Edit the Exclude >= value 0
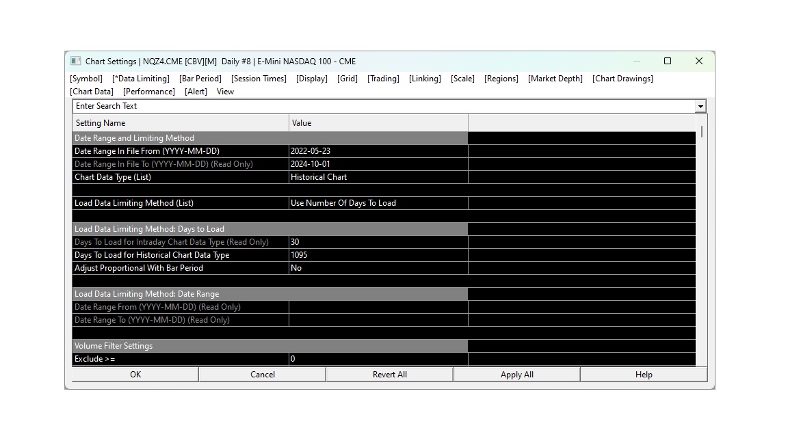This screenshot has width=788, height=443. tap(378, 359)
